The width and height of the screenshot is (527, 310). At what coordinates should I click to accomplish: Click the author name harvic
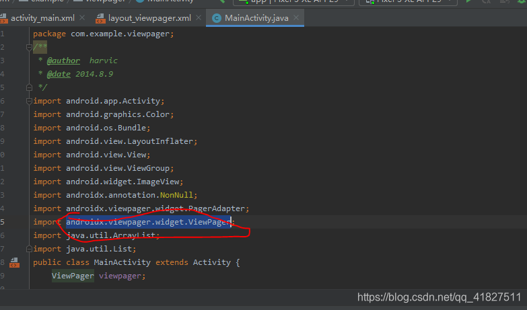pos(104,61)
